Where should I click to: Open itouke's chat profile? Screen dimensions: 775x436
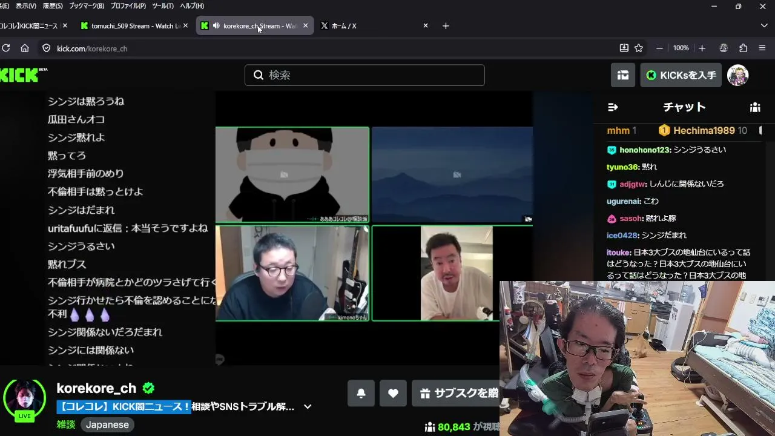[x=619, y=252]
